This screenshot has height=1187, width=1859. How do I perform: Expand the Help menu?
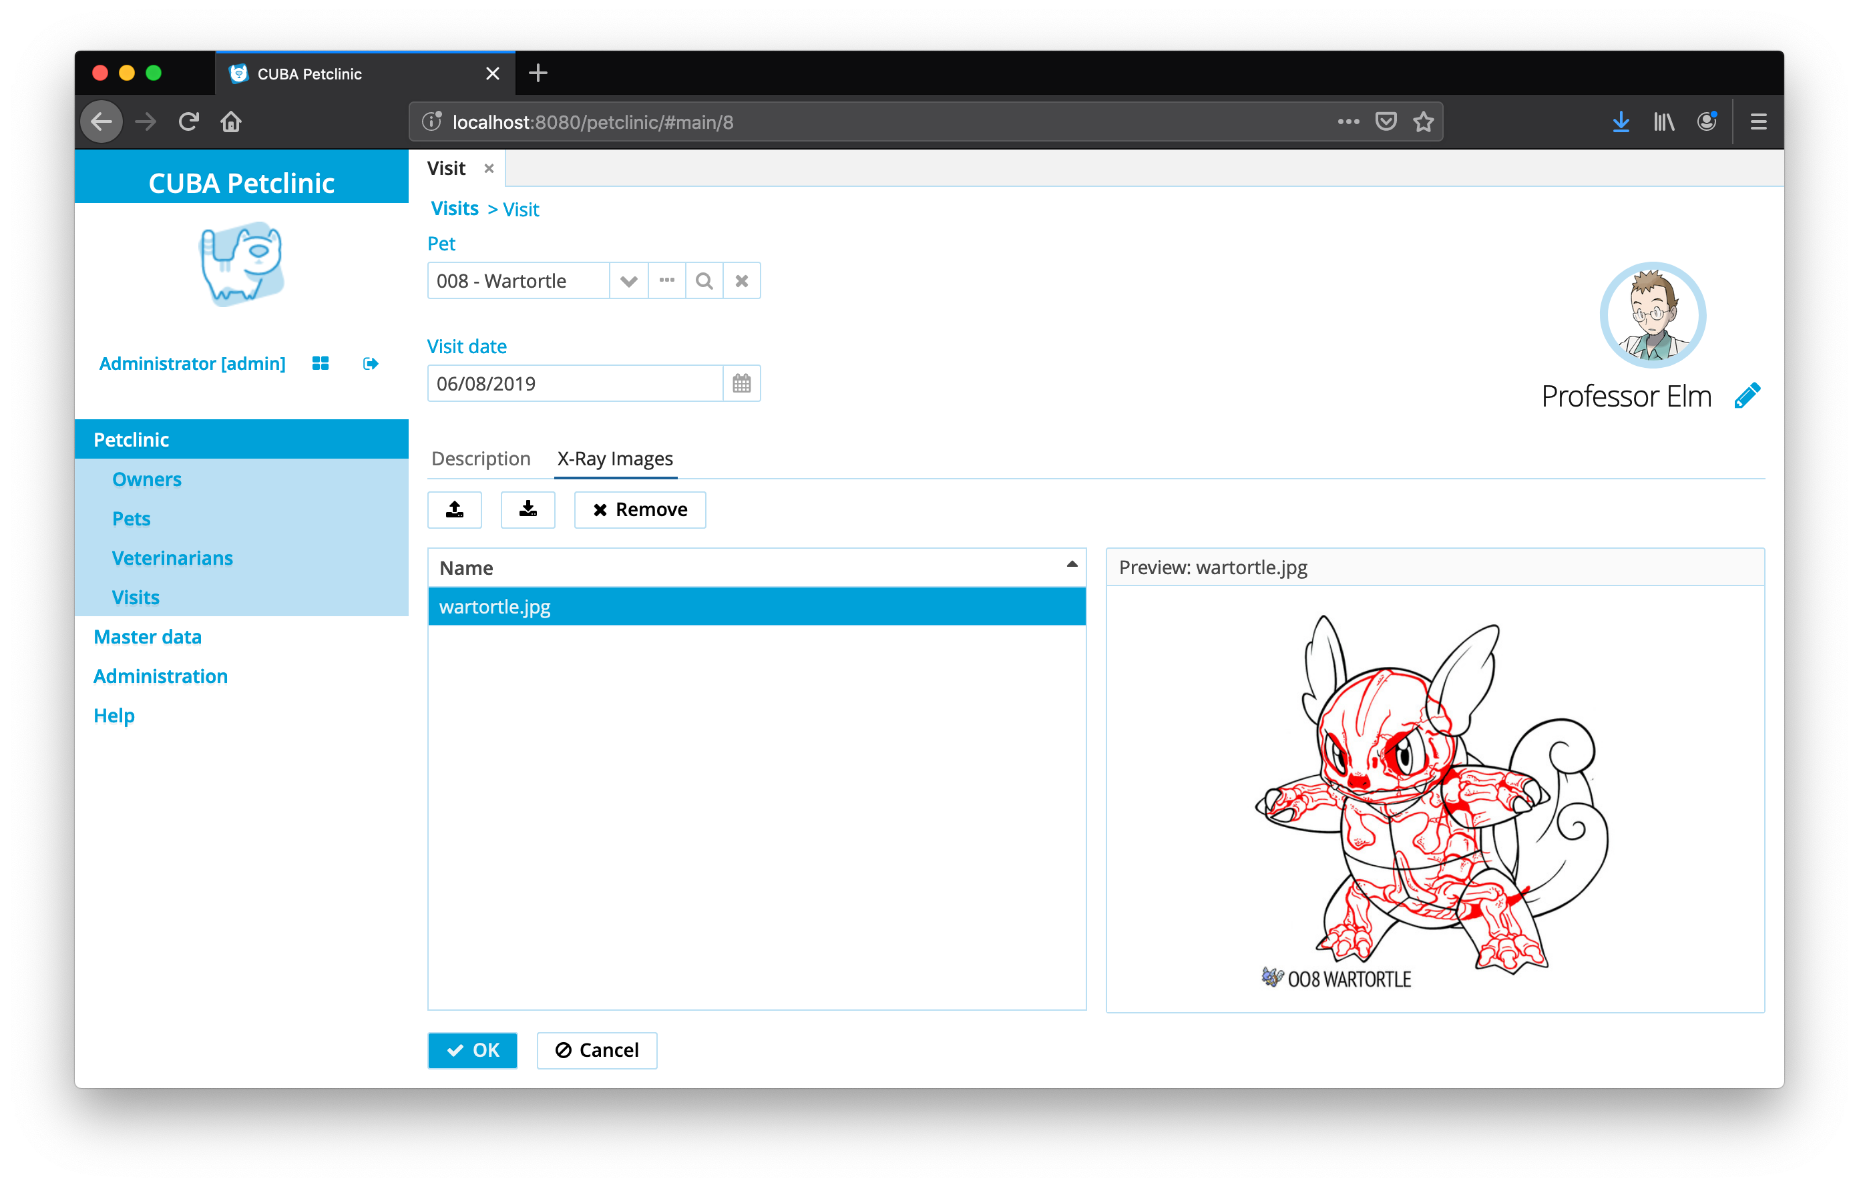(114, 716)
